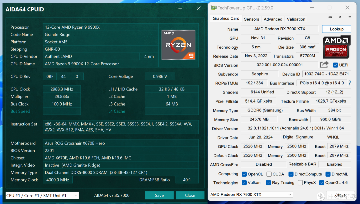Open the graphics card selector dropdown
Viewport: 360px width, 204px height.
[251, 194]
